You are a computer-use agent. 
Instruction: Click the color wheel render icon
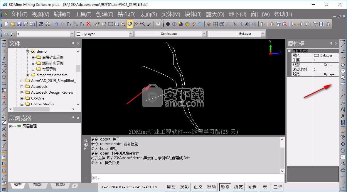pos(181,24)
